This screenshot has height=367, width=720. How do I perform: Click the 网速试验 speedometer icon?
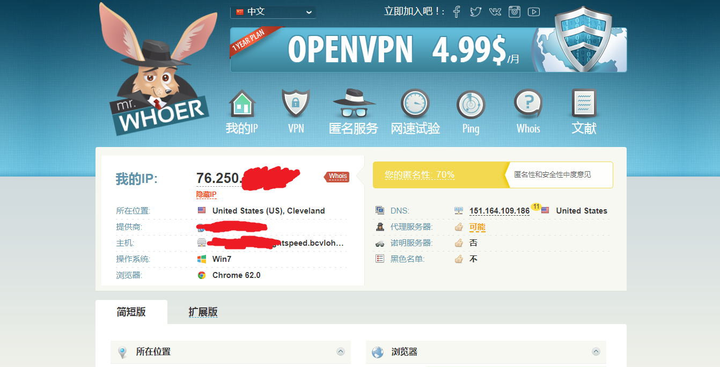point(415,104)
